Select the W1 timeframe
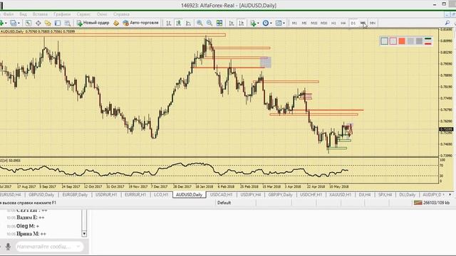Image resolution: width=456 pixels, height=256 pixels. coord(363,23)
